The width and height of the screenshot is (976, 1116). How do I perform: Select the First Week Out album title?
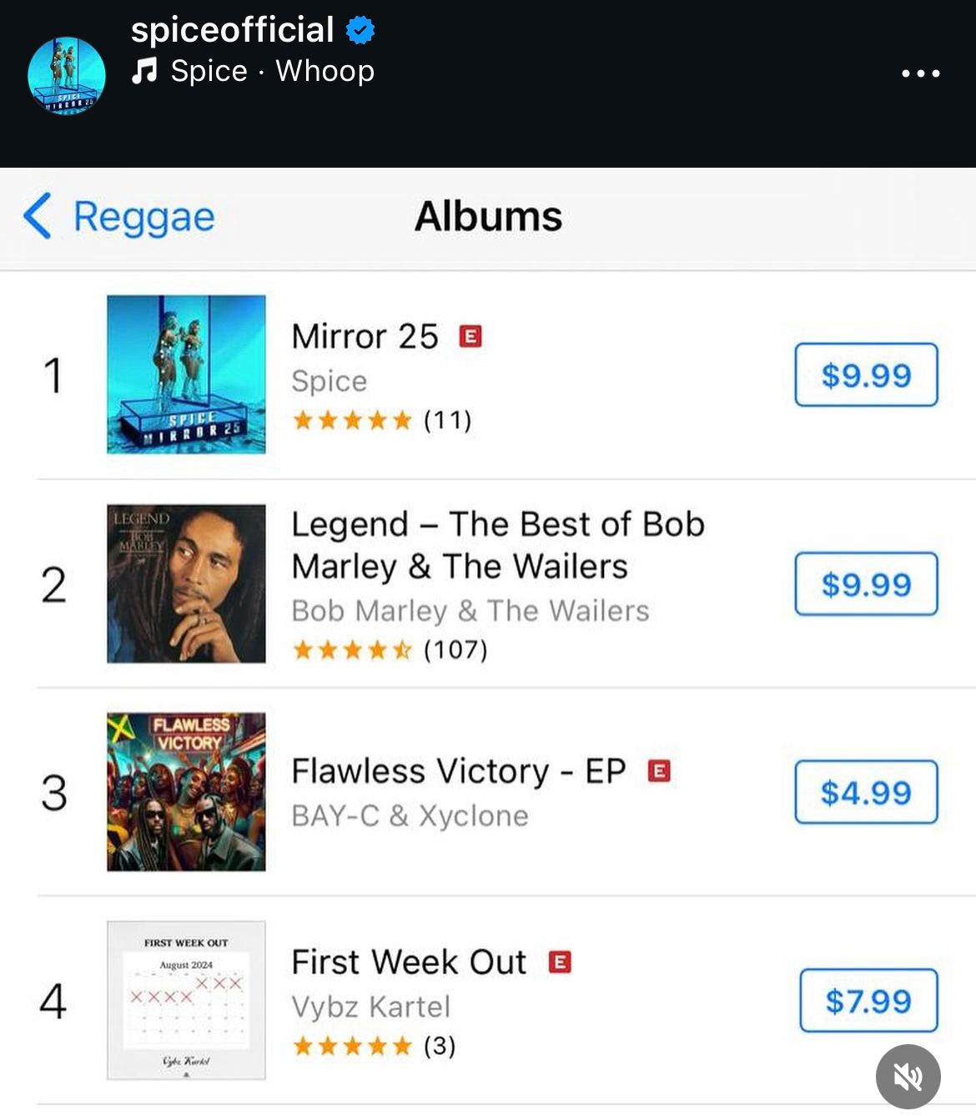point(409,962)
